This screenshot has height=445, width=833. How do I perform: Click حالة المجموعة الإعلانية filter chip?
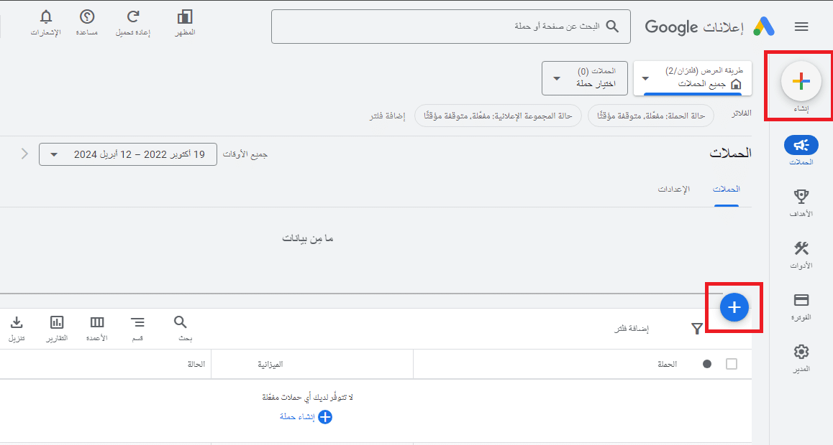pyautogui.click(x=498, y=116)
